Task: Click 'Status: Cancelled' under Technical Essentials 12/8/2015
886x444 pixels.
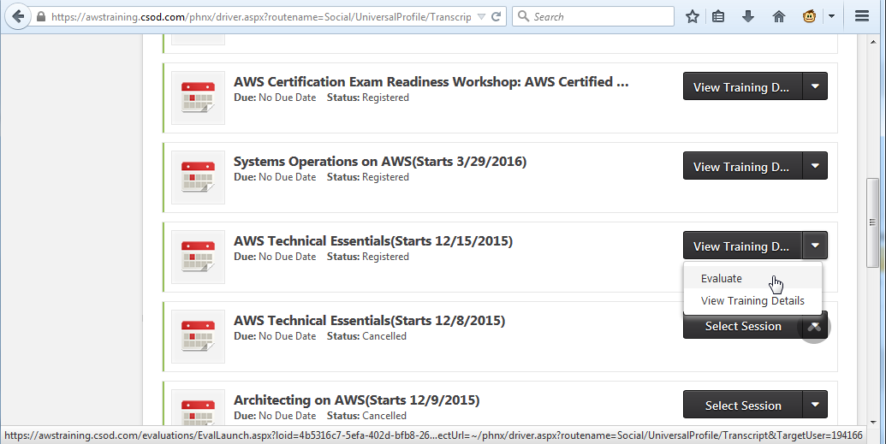Action: [366, 336]
